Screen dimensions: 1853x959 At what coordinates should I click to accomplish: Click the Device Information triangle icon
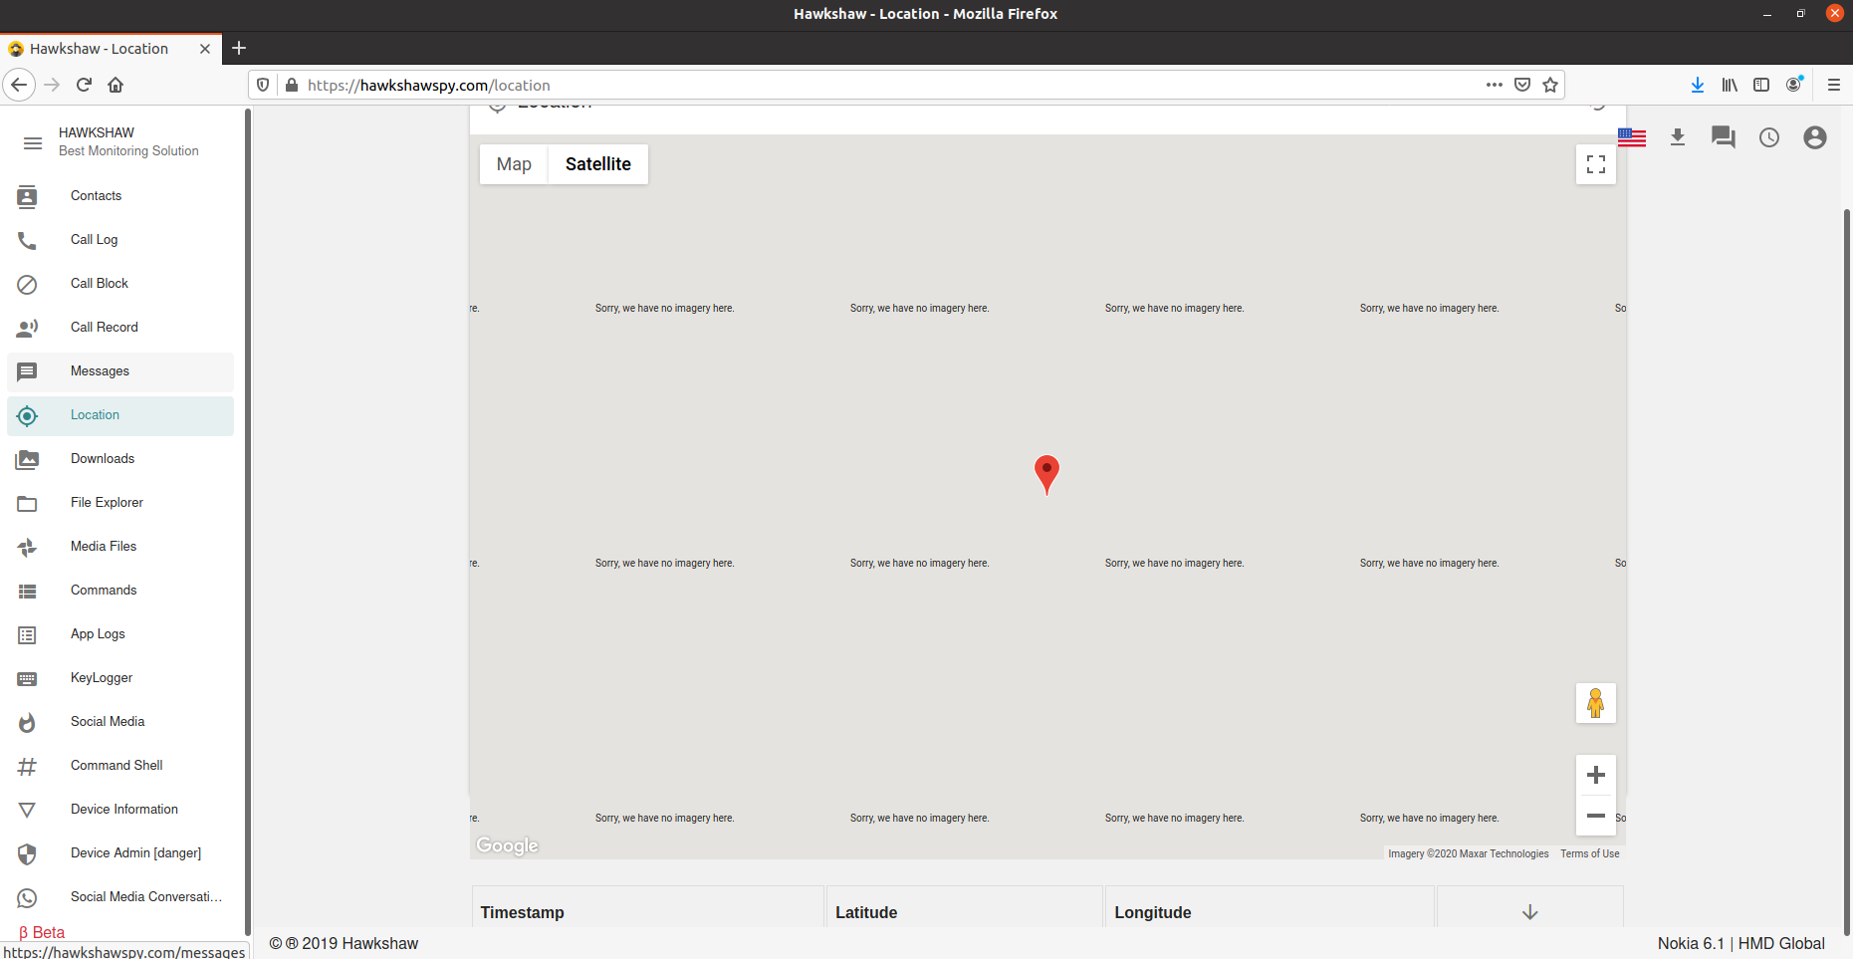click(x=27, y=811)
